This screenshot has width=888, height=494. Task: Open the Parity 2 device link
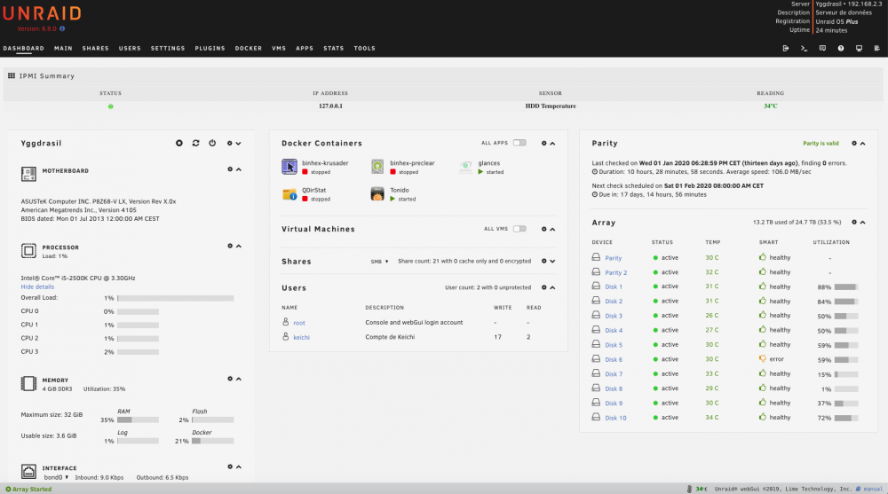pos(615,272)
